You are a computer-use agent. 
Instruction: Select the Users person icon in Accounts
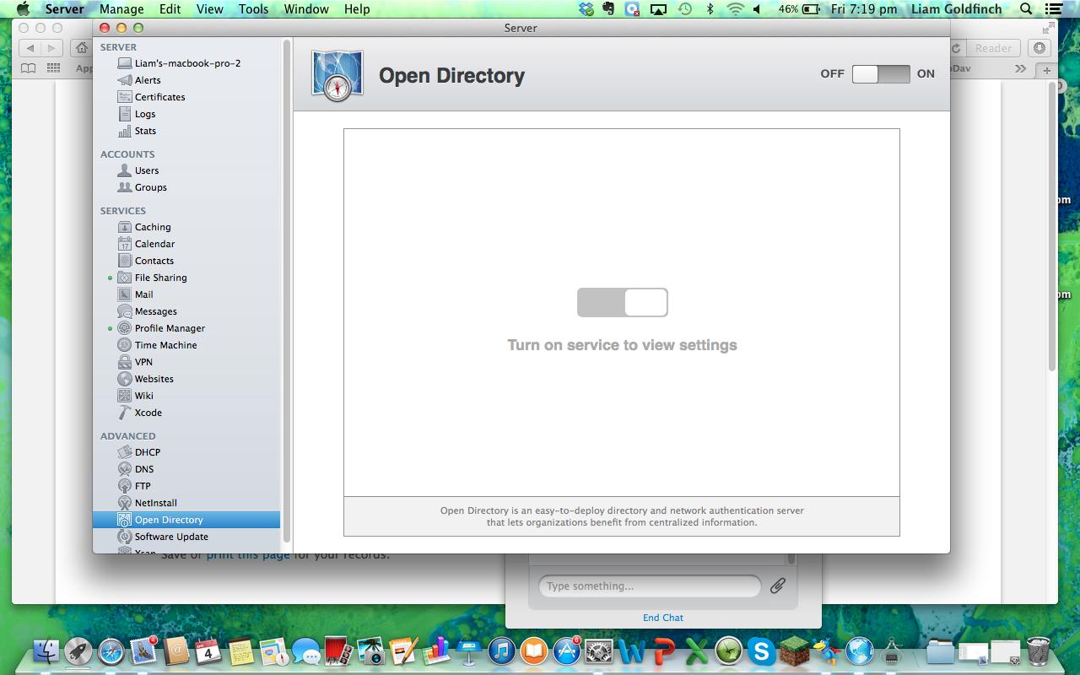[125, 170]
